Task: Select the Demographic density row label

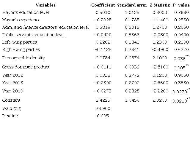Action: (x=23, y=58)
